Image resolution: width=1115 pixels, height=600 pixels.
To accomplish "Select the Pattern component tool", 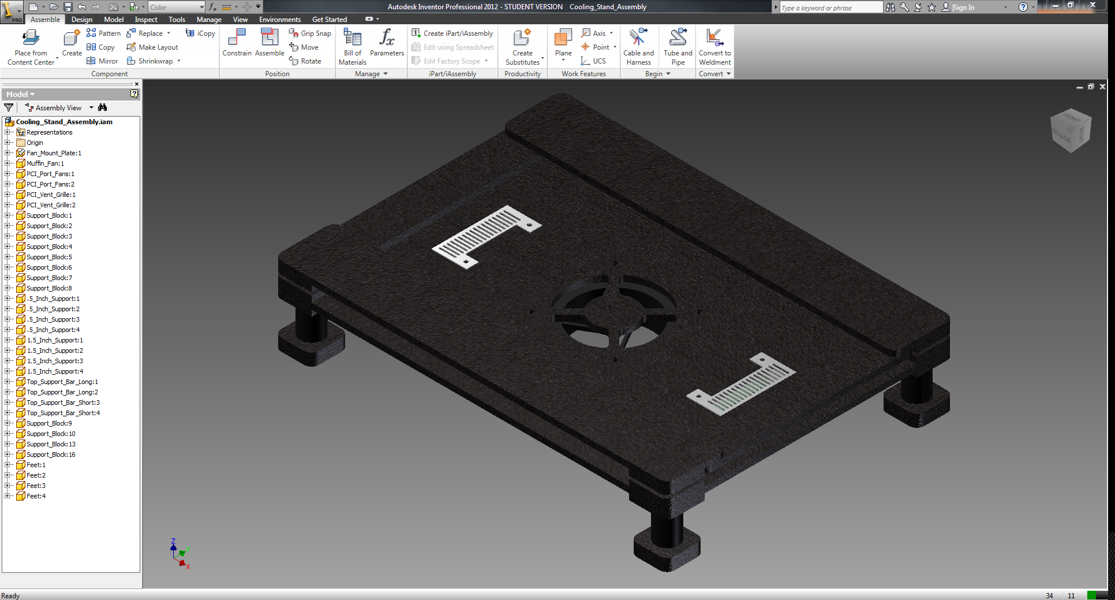I will (103, 33).
